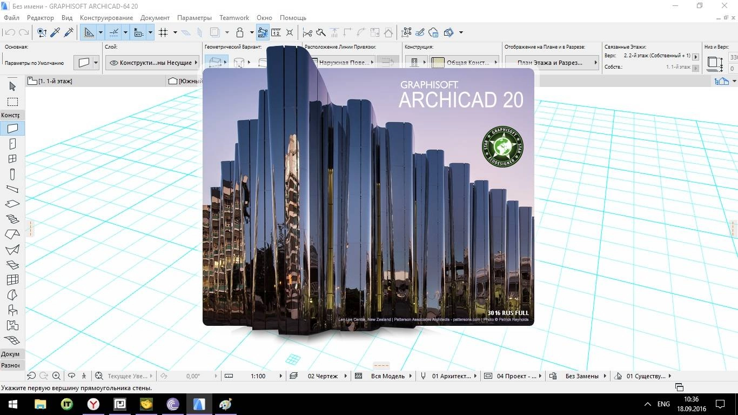Select the Marquee tool
The width and height of the screenshot is (738, 415).
click(12, 102)
